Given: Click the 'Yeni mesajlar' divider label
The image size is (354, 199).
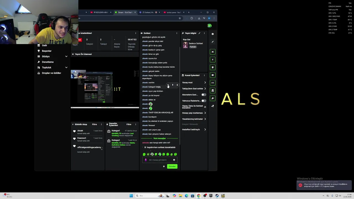Looking at the screenshot, I should 160,138.
